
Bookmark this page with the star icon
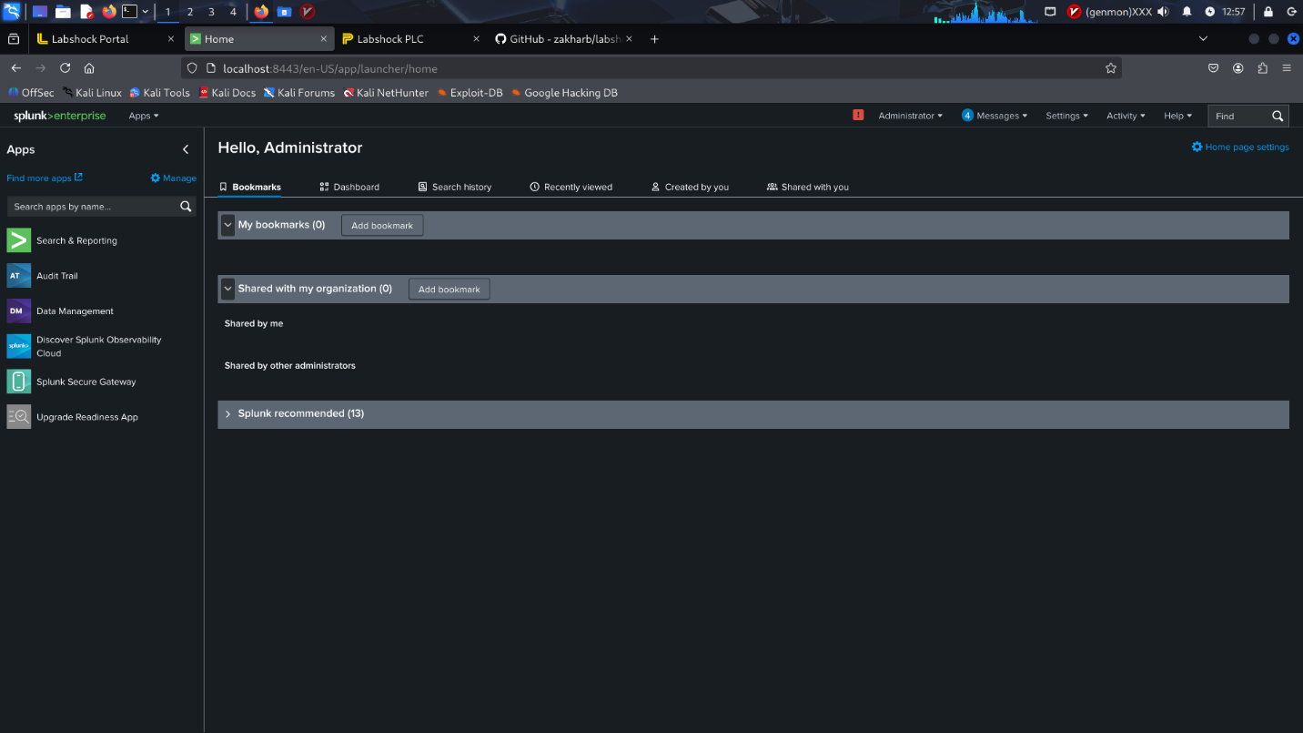1110,68
